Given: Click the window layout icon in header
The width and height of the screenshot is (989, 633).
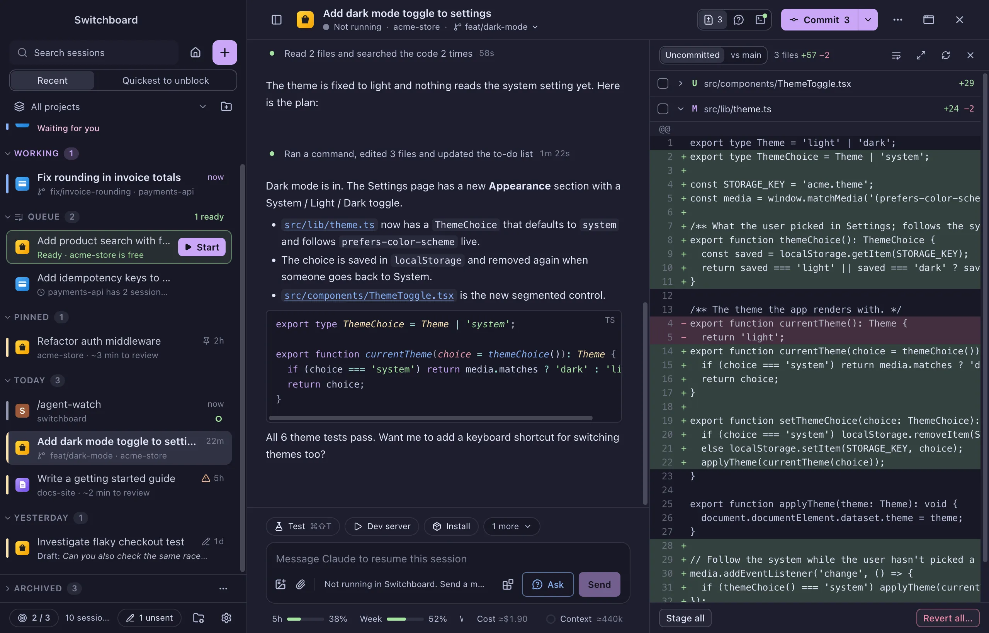Looking at the screenshot, I should point(928,20).
